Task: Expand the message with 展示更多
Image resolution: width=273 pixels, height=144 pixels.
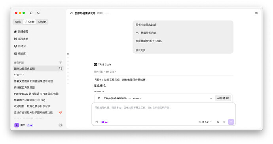Action: [140, 50]
